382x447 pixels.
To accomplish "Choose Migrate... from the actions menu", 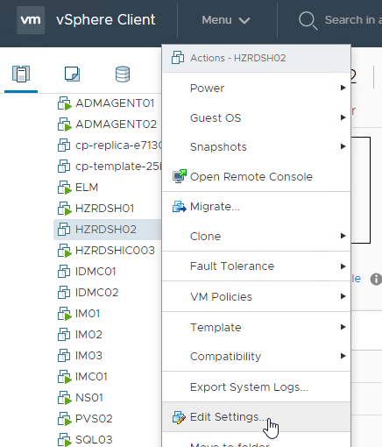I will 257,207.
